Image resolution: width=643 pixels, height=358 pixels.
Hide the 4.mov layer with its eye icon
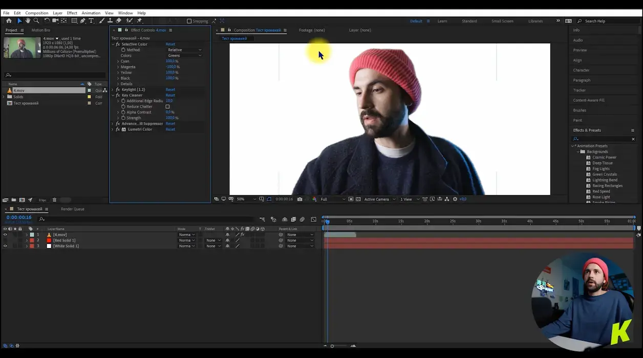tap(5, 235)
